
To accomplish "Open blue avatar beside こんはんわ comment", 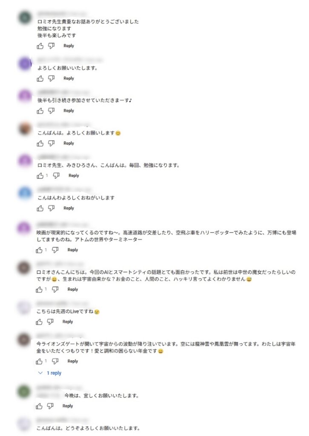I will pos(25,193).
